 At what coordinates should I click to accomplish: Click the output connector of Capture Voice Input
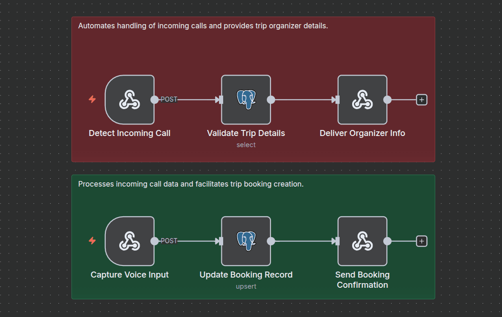click(x=154, y=241)
